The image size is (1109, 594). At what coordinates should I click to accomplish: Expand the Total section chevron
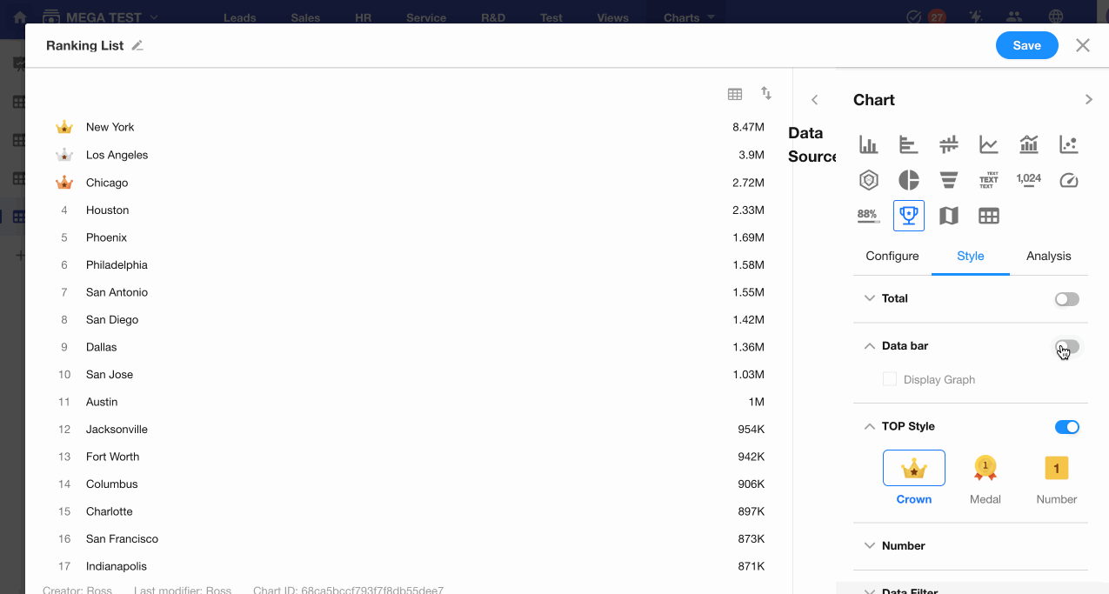pos(870,298)
